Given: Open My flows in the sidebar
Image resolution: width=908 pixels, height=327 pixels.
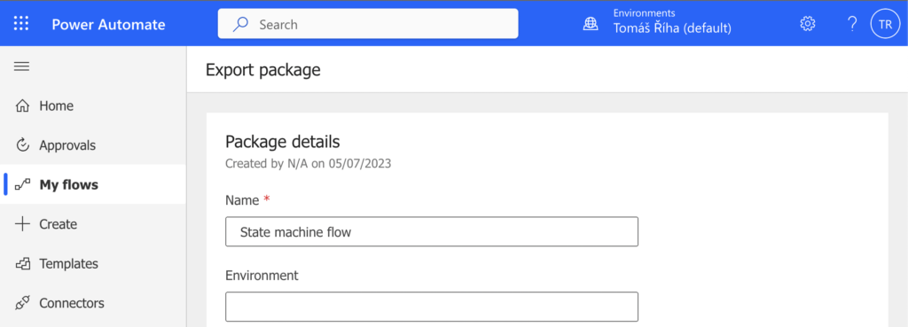Looking at the screenshot, I should click(x=92, y=184).
